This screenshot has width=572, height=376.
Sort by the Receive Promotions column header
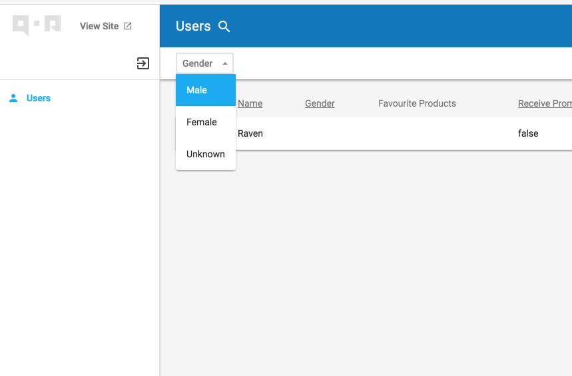(543, 103)
